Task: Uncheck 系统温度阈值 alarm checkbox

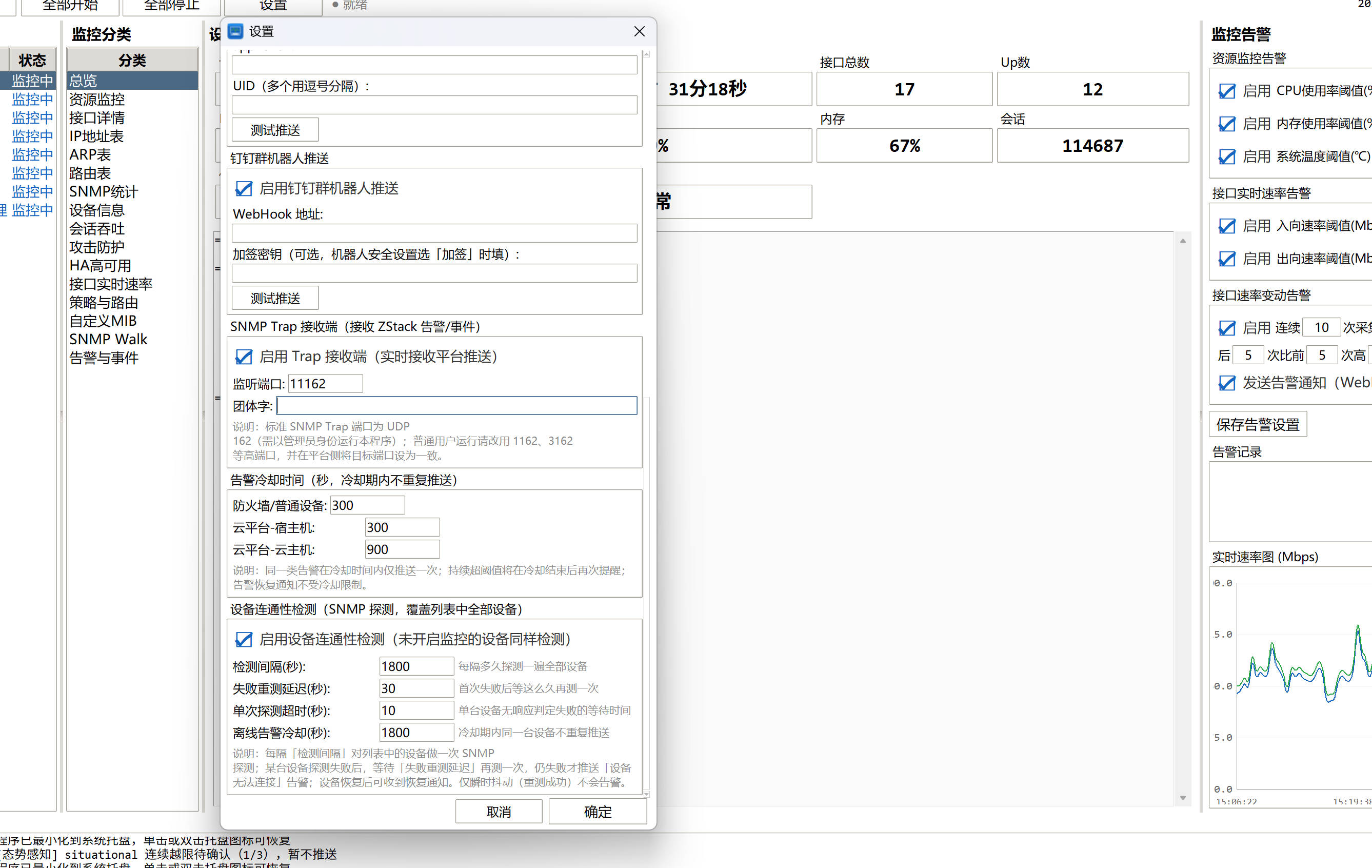Action: pyautogui.click(x=1227, y=157)
